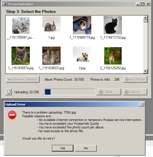153x157 pixels.
Task: Click the filename label 1_1114873722.jpg
Action: tap(113, 37)
